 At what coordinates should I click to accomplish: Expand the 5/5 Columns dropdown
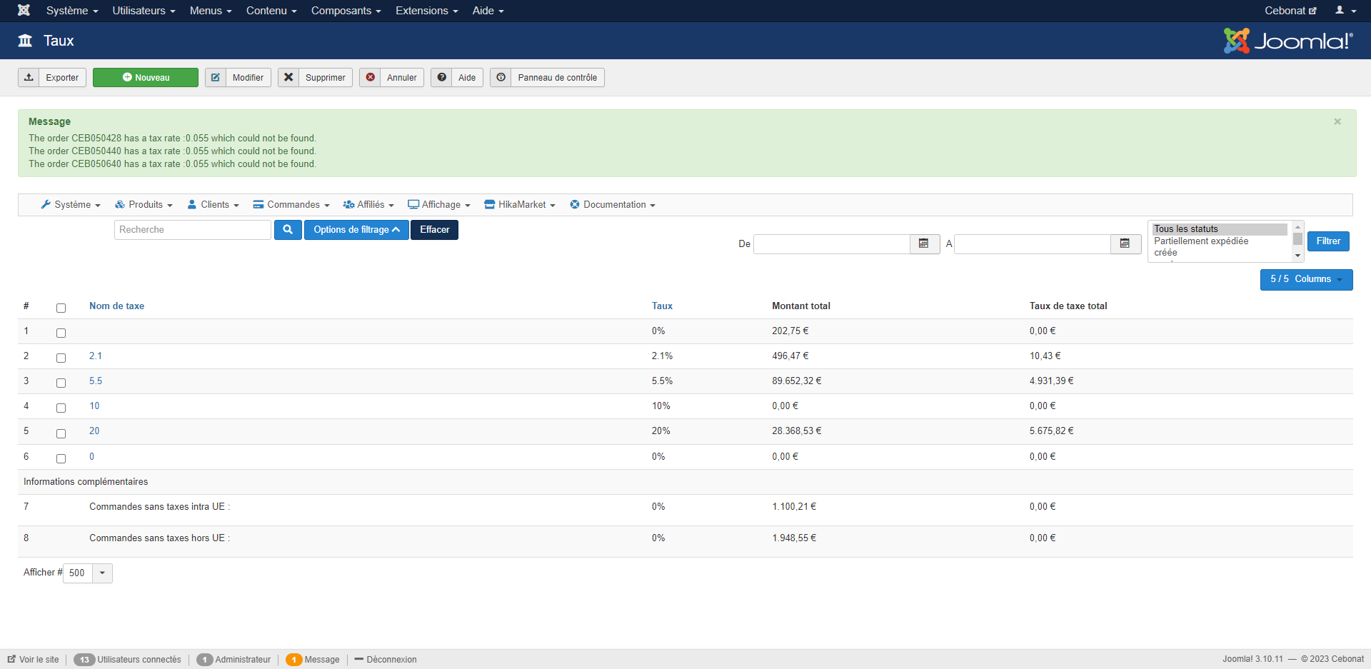[x=1306, y=279]
